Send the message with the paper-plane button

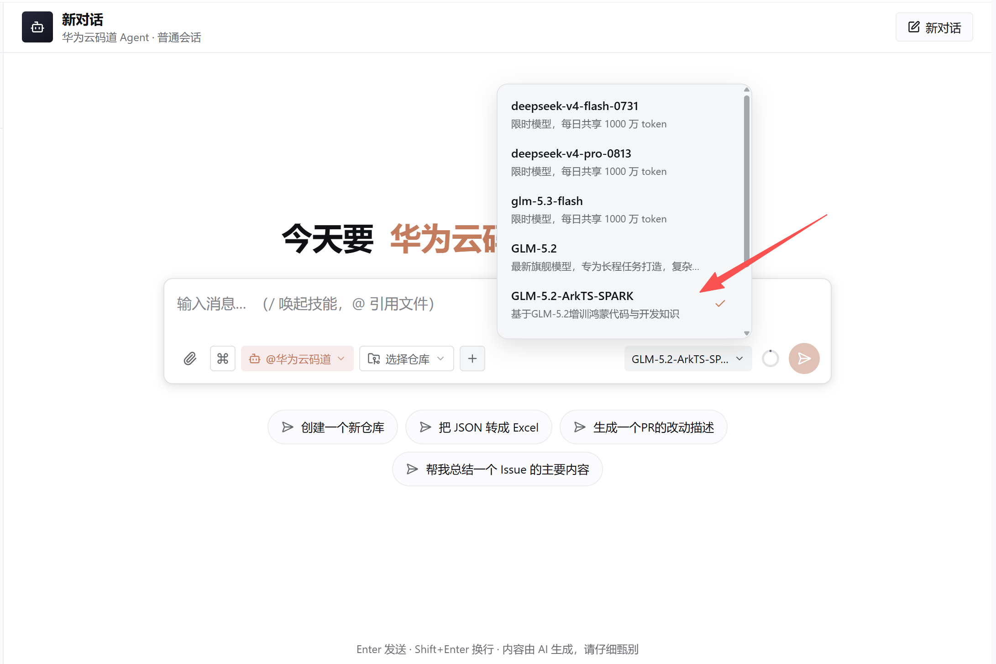pos(804,358)
